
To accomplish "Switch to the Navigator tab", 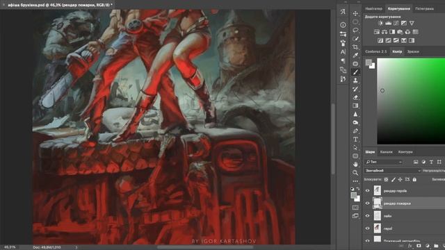I will 373,8.
